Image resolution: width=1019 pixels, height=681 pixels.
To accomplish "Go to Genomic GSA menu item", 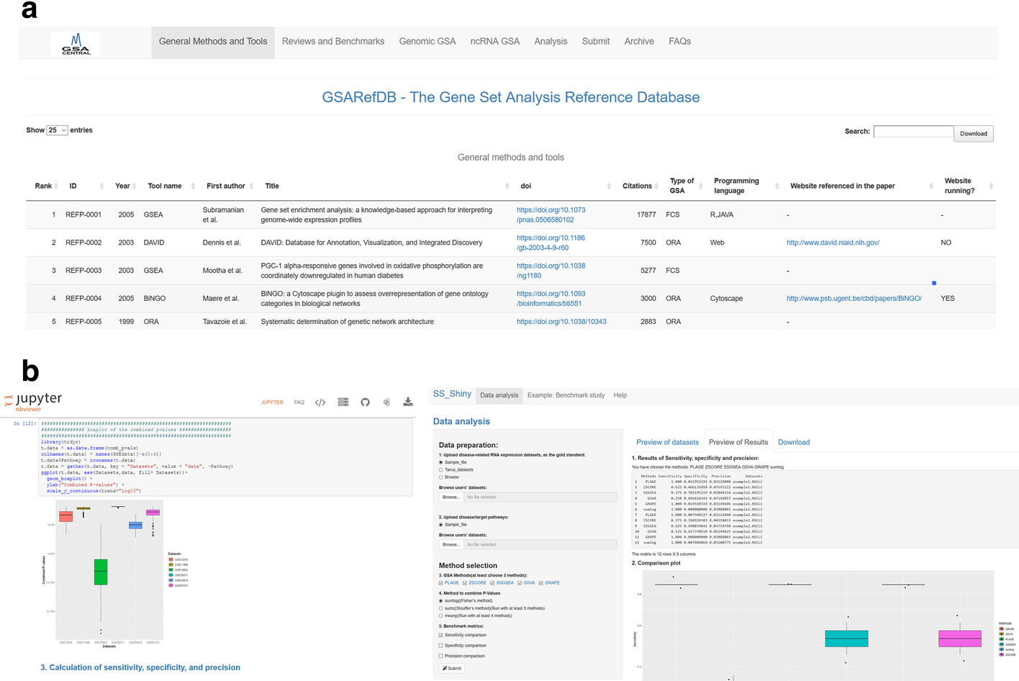I will 427,42.
